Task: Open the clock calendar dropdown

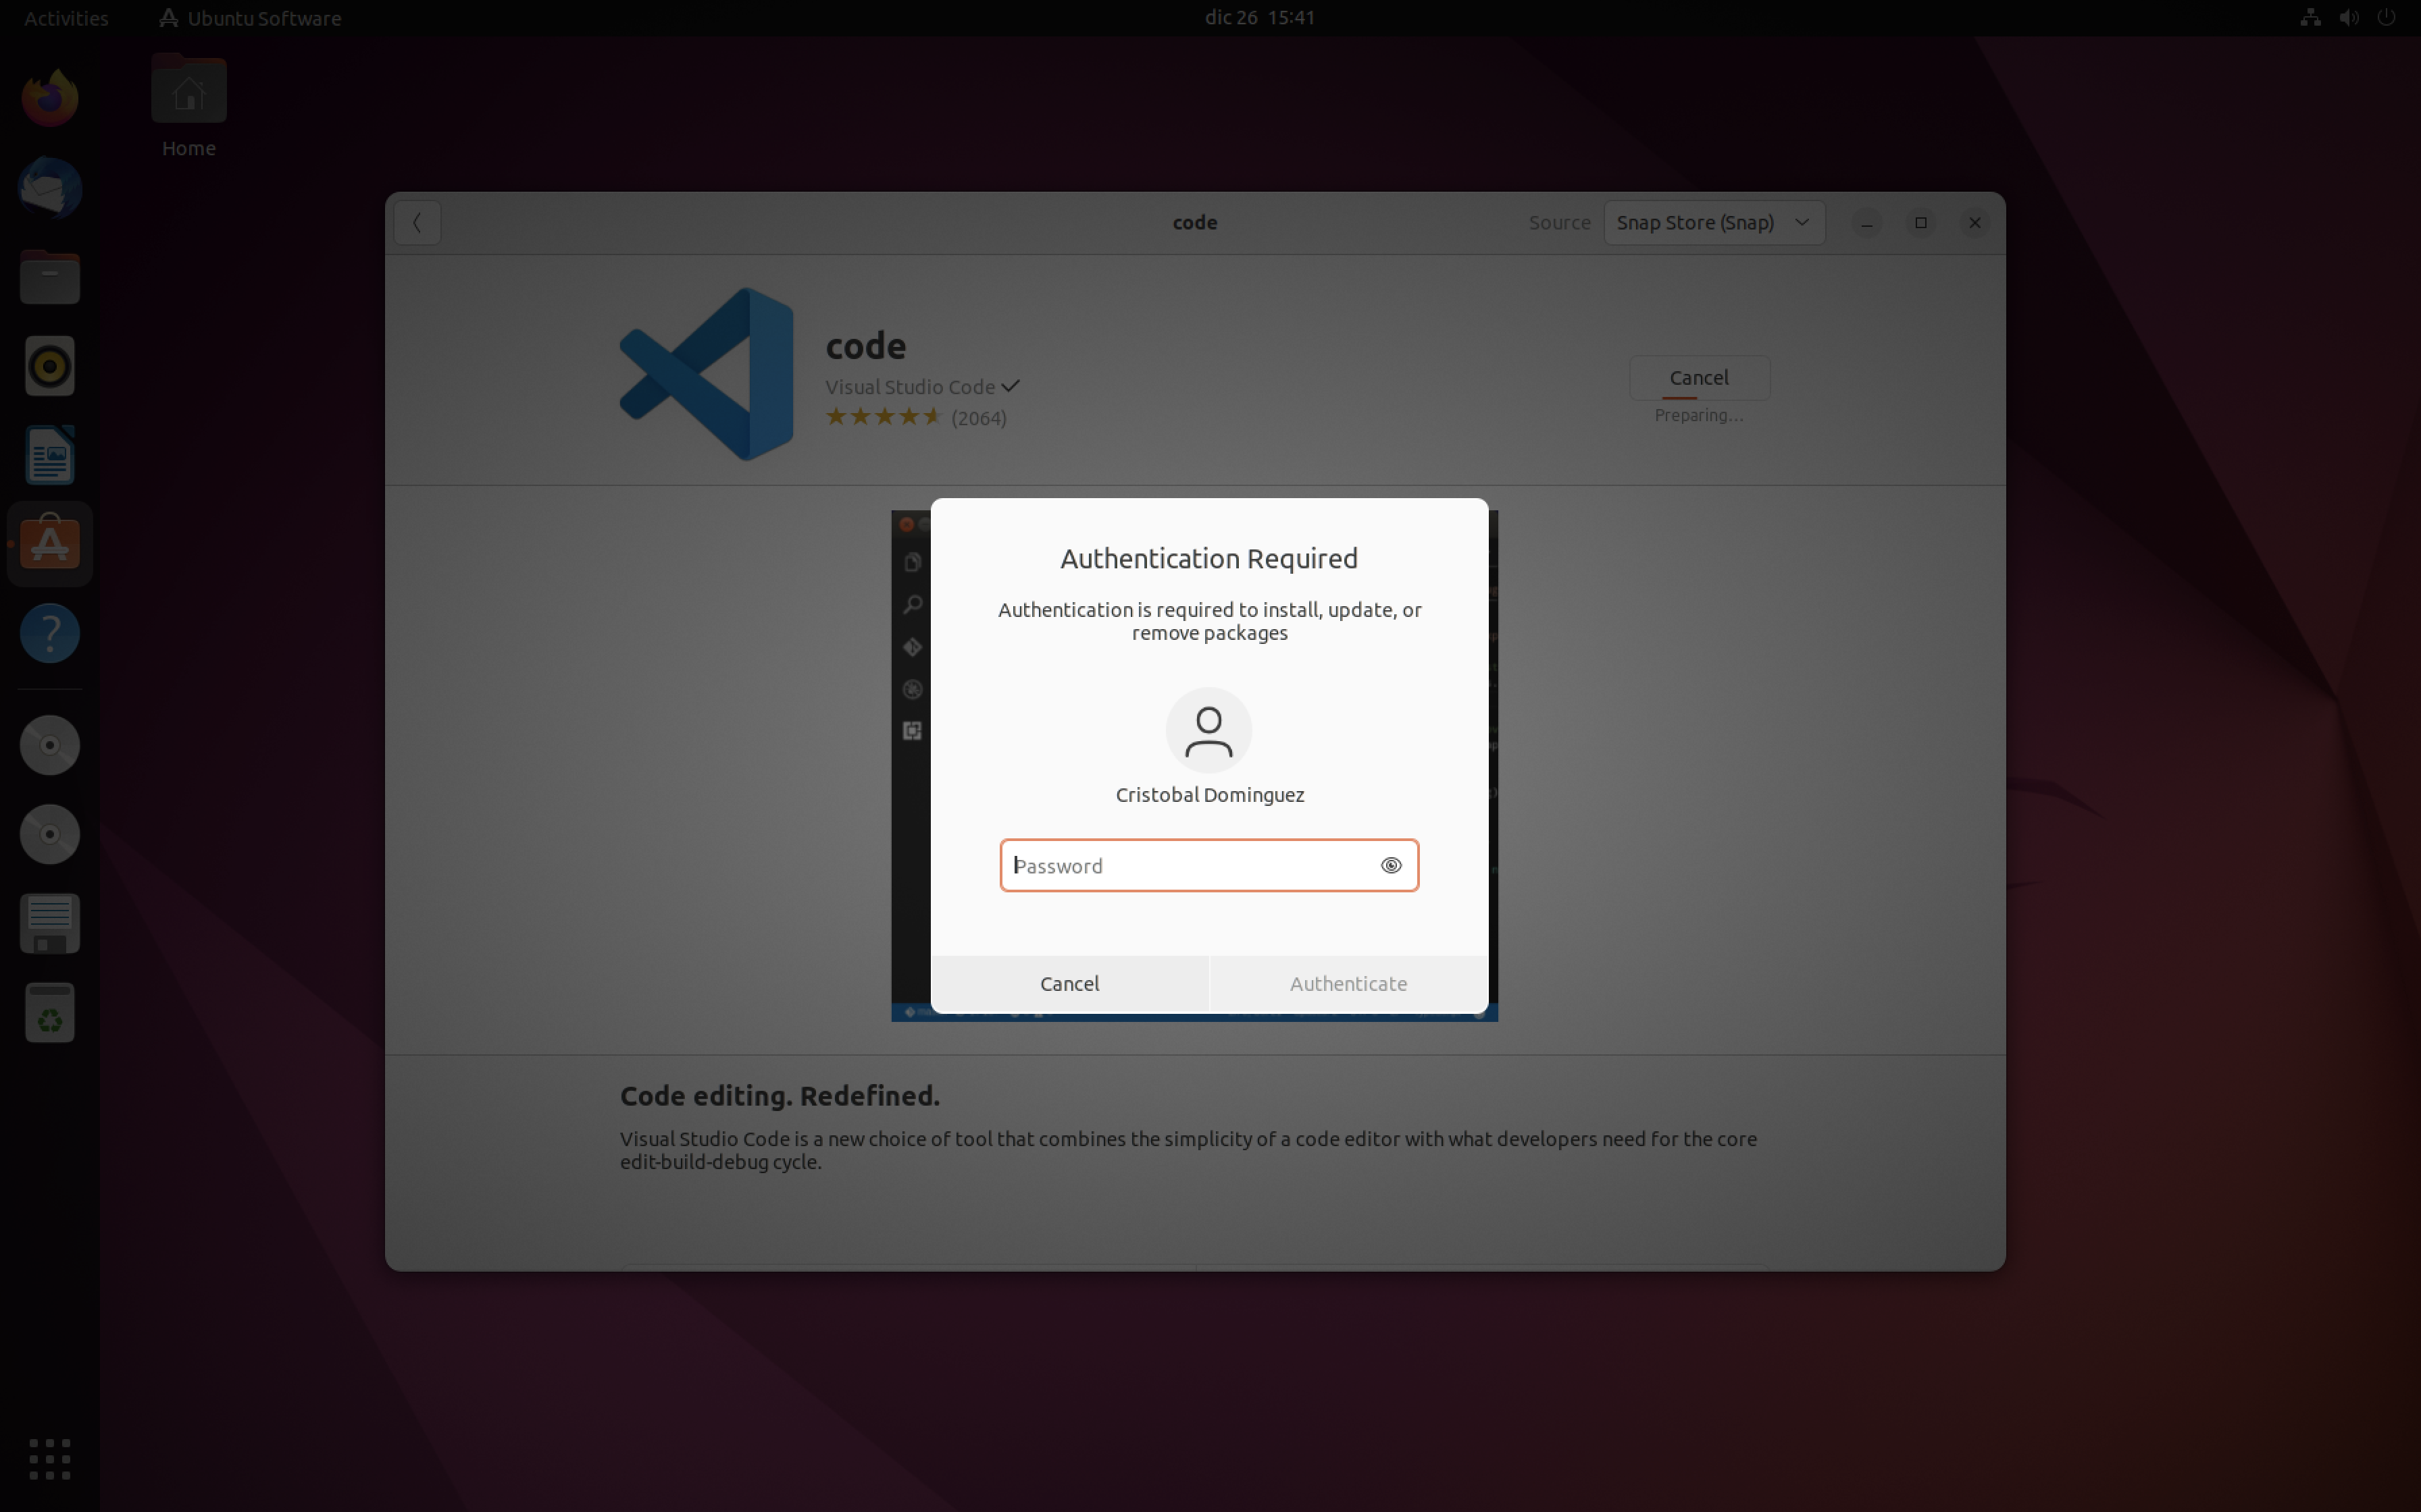Action: click(x=1260, y=18)
